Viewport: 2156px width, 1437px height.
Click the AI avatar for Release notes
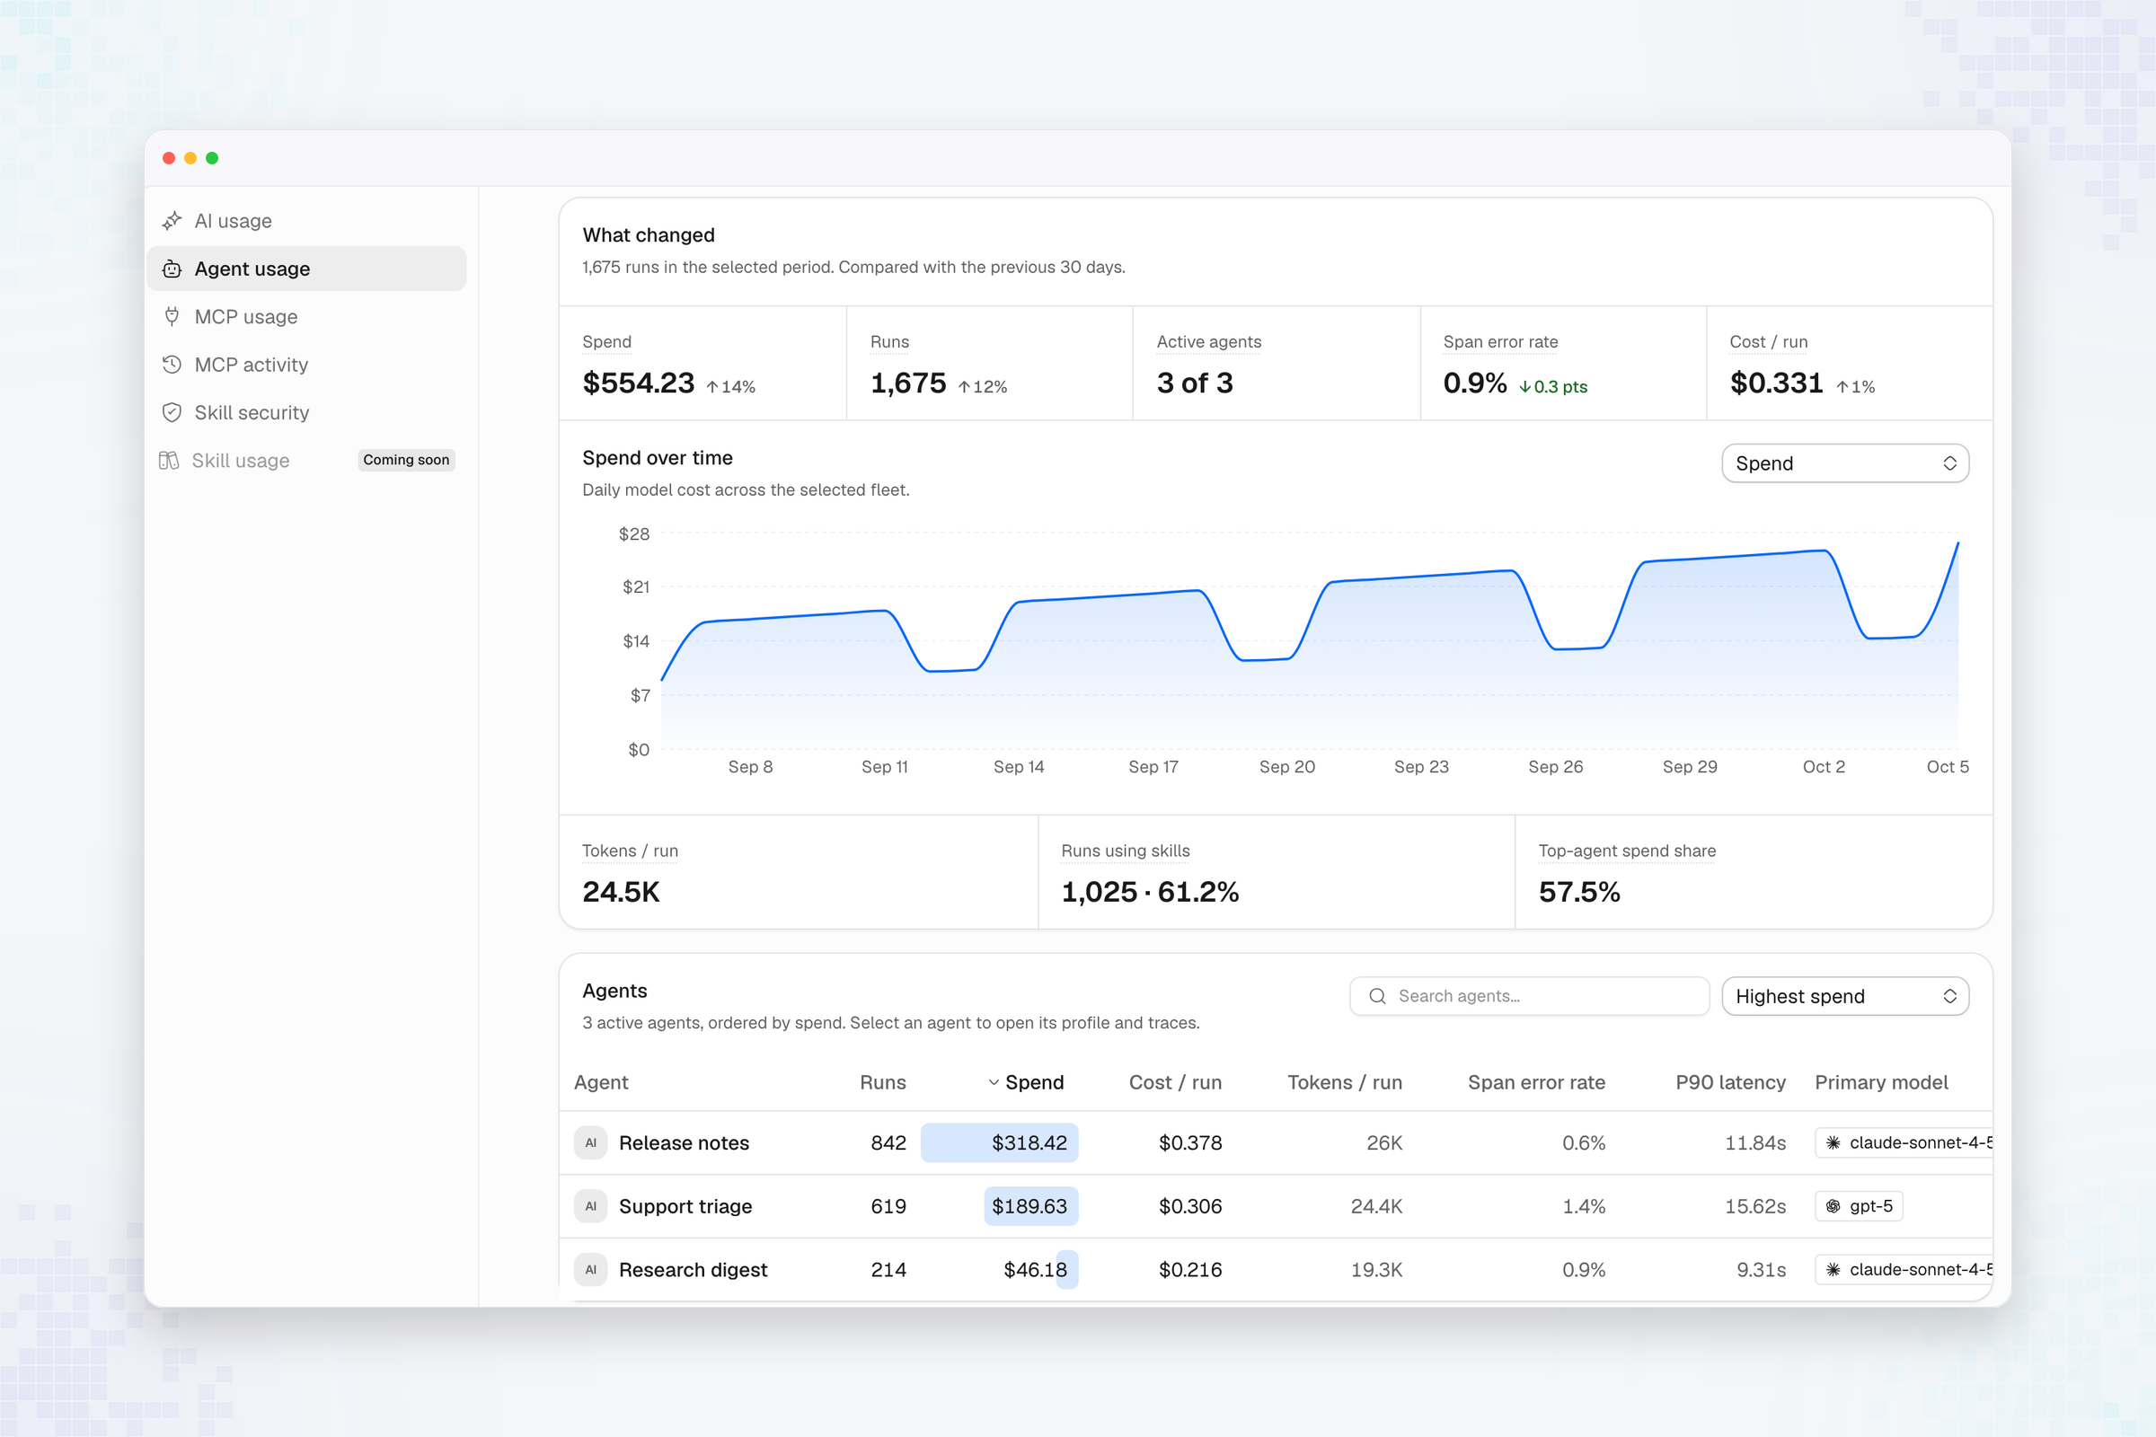(x=590, y=1142)
